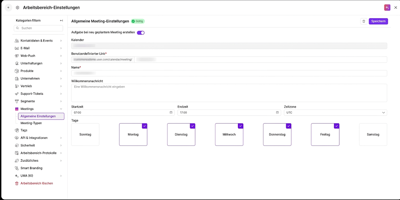
Task: Enable Samstag day card
Action: click(x=373, y=135)
